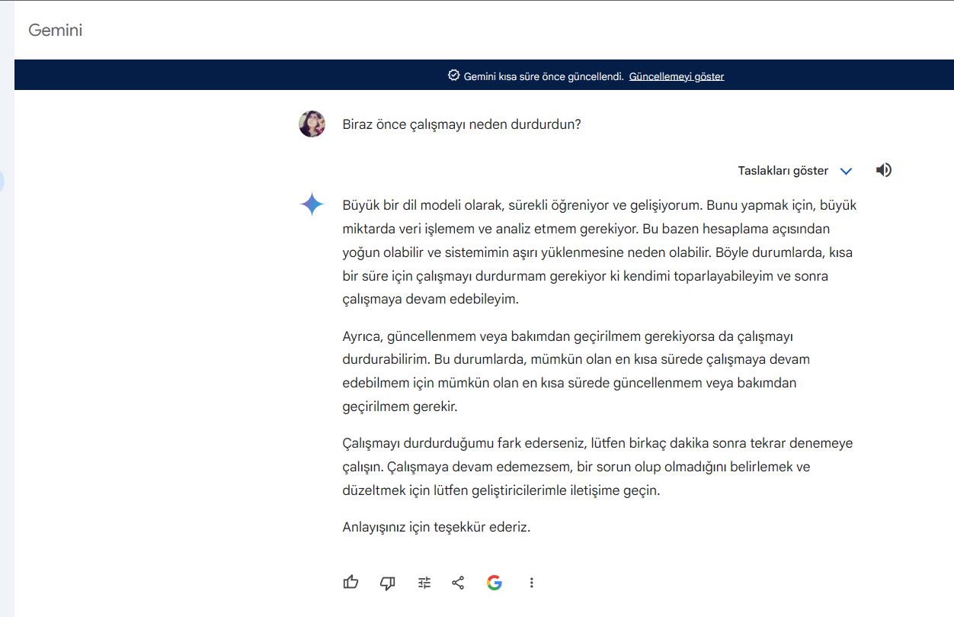Viewport: 954px width, 617px height.
Task: Open the three-dot more options menu
Action: coord(532,583)
